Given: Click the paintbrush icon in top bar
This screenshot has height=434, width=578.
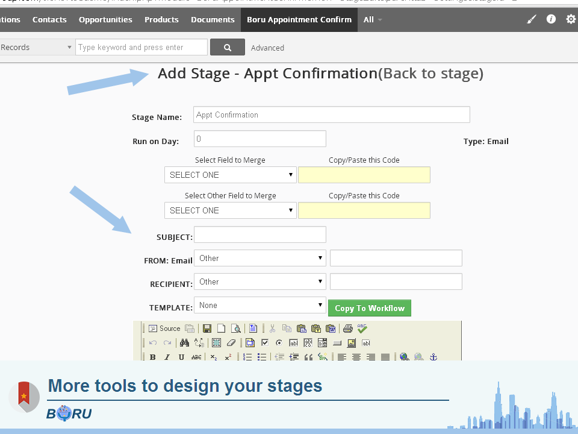Looking at the screenshot, I should click(531, 19).
